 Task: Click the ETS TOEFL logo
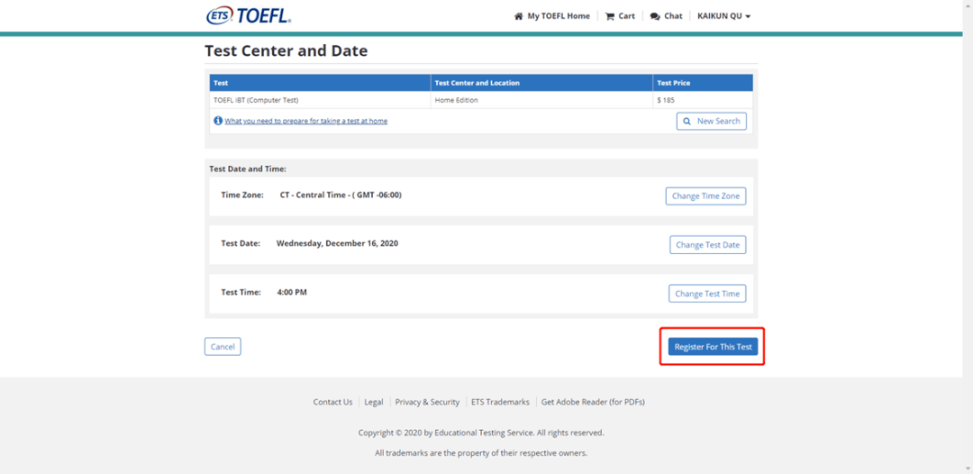[249, 15]
